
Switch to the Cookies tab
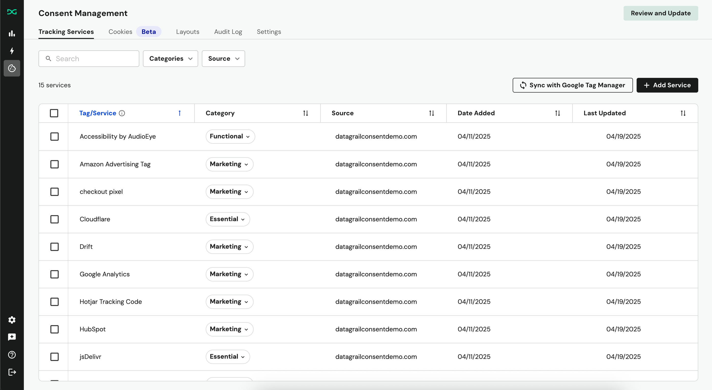(120, 32)
